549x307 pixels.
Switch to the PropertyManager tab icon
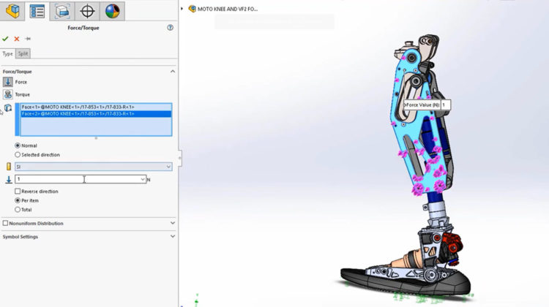[37, 11]
